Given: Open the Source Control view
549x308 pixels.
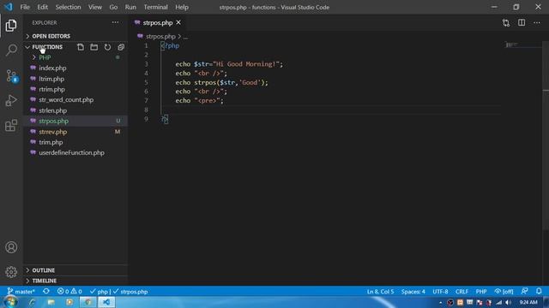Looking at the screenshot, I should click(11, 76).
